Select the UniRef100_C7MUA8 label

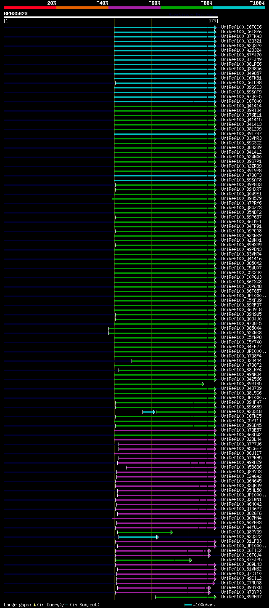coord(241,583)
